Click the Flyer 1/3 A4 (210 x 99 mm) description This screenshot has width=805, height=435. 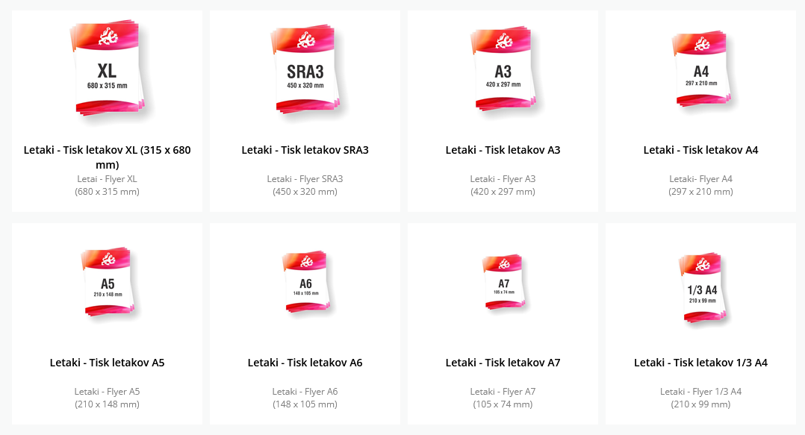[x=700, y=398]
